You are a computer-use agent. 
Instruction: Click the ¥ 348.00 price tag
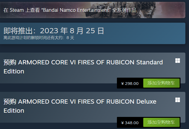(x=130, y=123)
